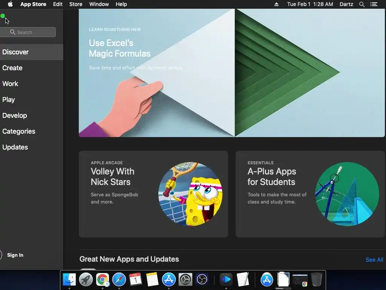Viewport: 386px width, 290px height.
Task: Click the Dartz user name in menu bar
Action: [x=346, y=4]
